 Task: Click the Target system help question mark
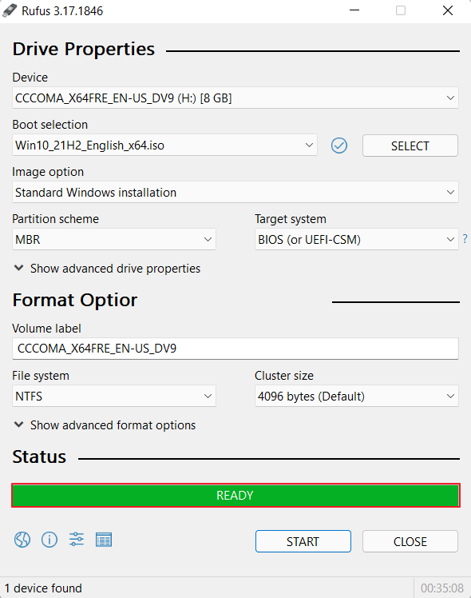(x=465, y=239)
